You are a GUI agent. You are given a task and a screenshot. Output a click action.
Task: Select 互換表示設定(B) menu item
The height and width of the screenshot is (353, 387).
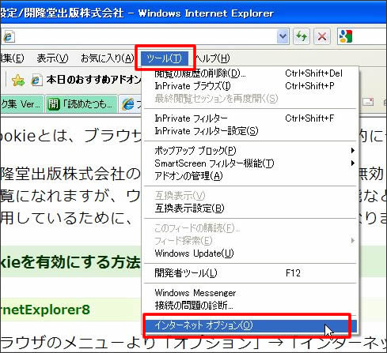[250, 208]
